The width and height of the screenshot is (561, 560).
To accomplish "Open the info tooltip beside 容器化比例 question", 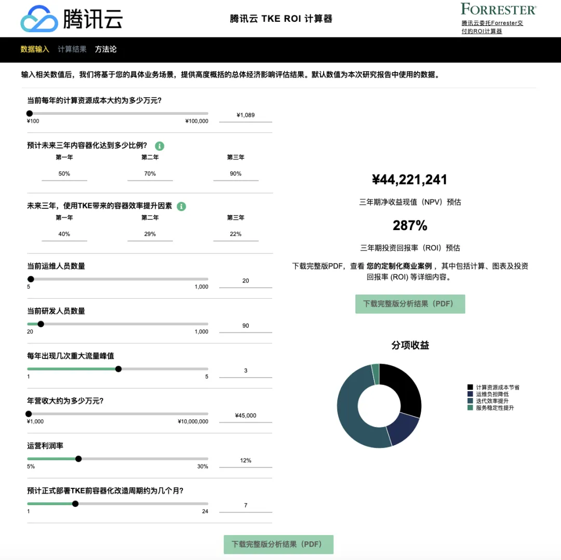I will [x=159, y=146].
